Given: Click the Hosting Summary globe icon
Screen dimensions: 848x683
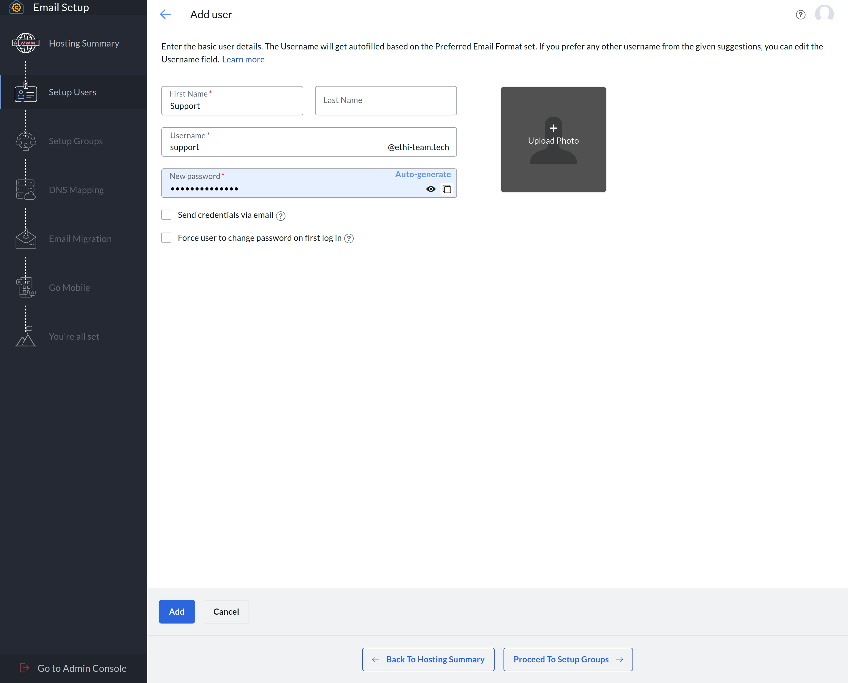Looking at the screenshot, I should point(26,43).
